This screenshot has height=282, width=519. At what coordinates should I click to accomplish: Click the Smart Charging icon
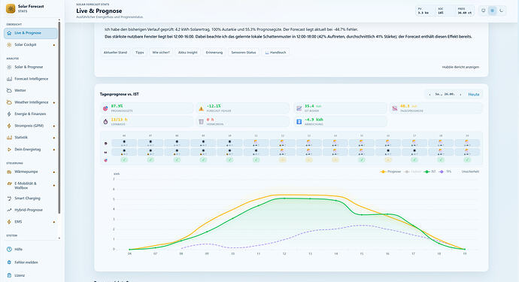point(9,199)
